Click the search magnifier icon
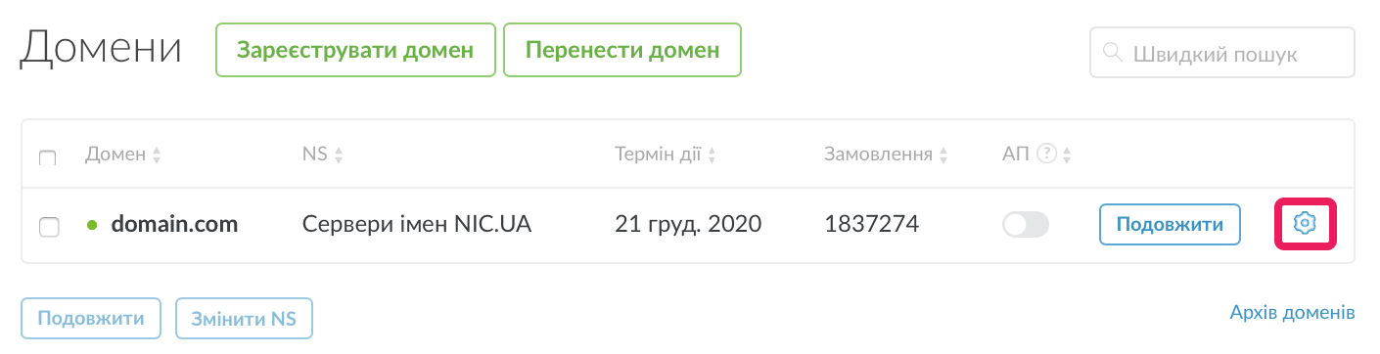1380x354 pixels. click(x=1111, y=53)
